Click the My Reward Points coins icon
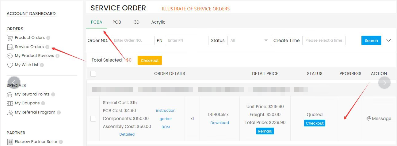The height and width of the screenshot is (146, 397). pos(10,94)
